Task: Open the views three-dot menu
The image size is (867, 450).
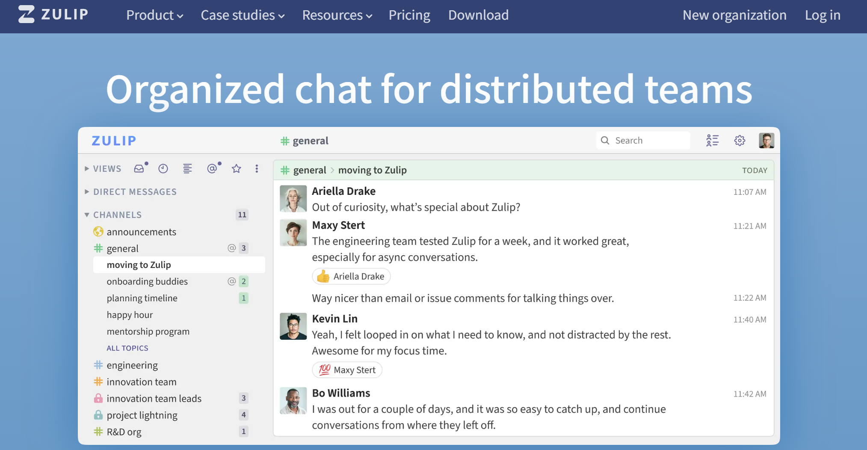Action: click(257, 168)
